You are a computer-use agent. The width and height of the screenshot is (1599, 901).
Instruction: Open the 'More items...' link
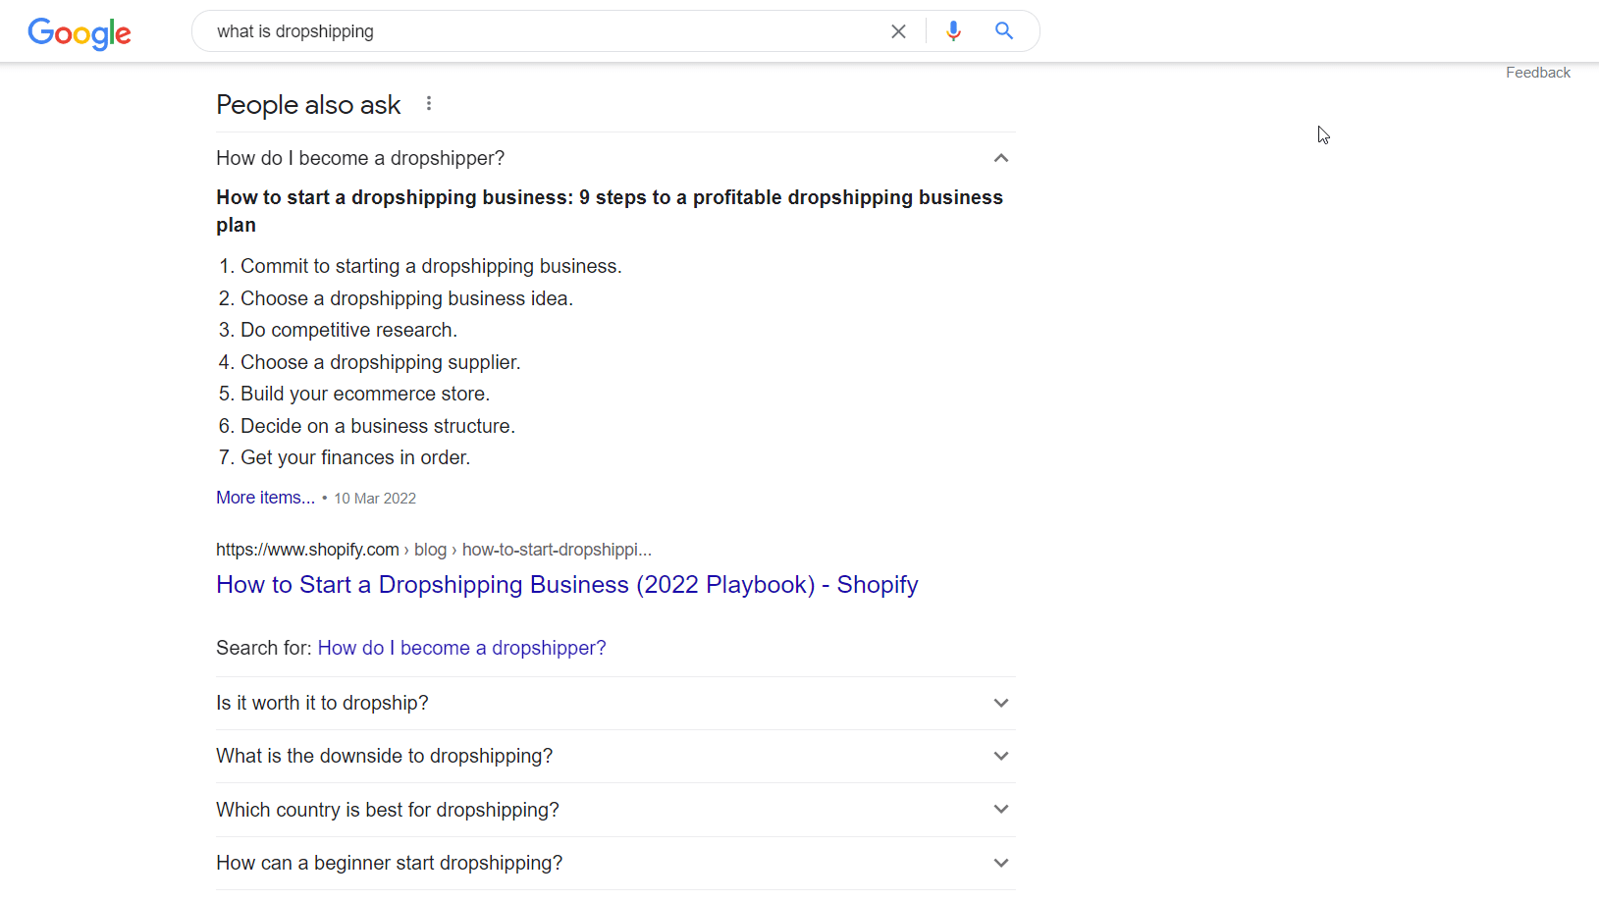[265, 498]
